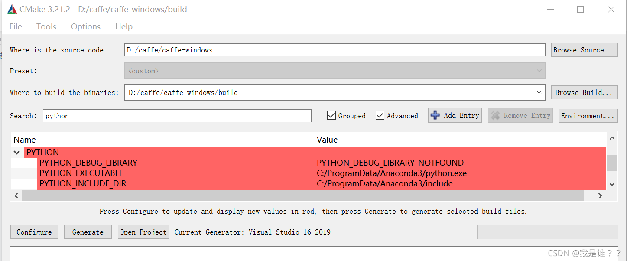
Task: Click the horizontal scrollbar right arrow
Action: coord(600,196)
